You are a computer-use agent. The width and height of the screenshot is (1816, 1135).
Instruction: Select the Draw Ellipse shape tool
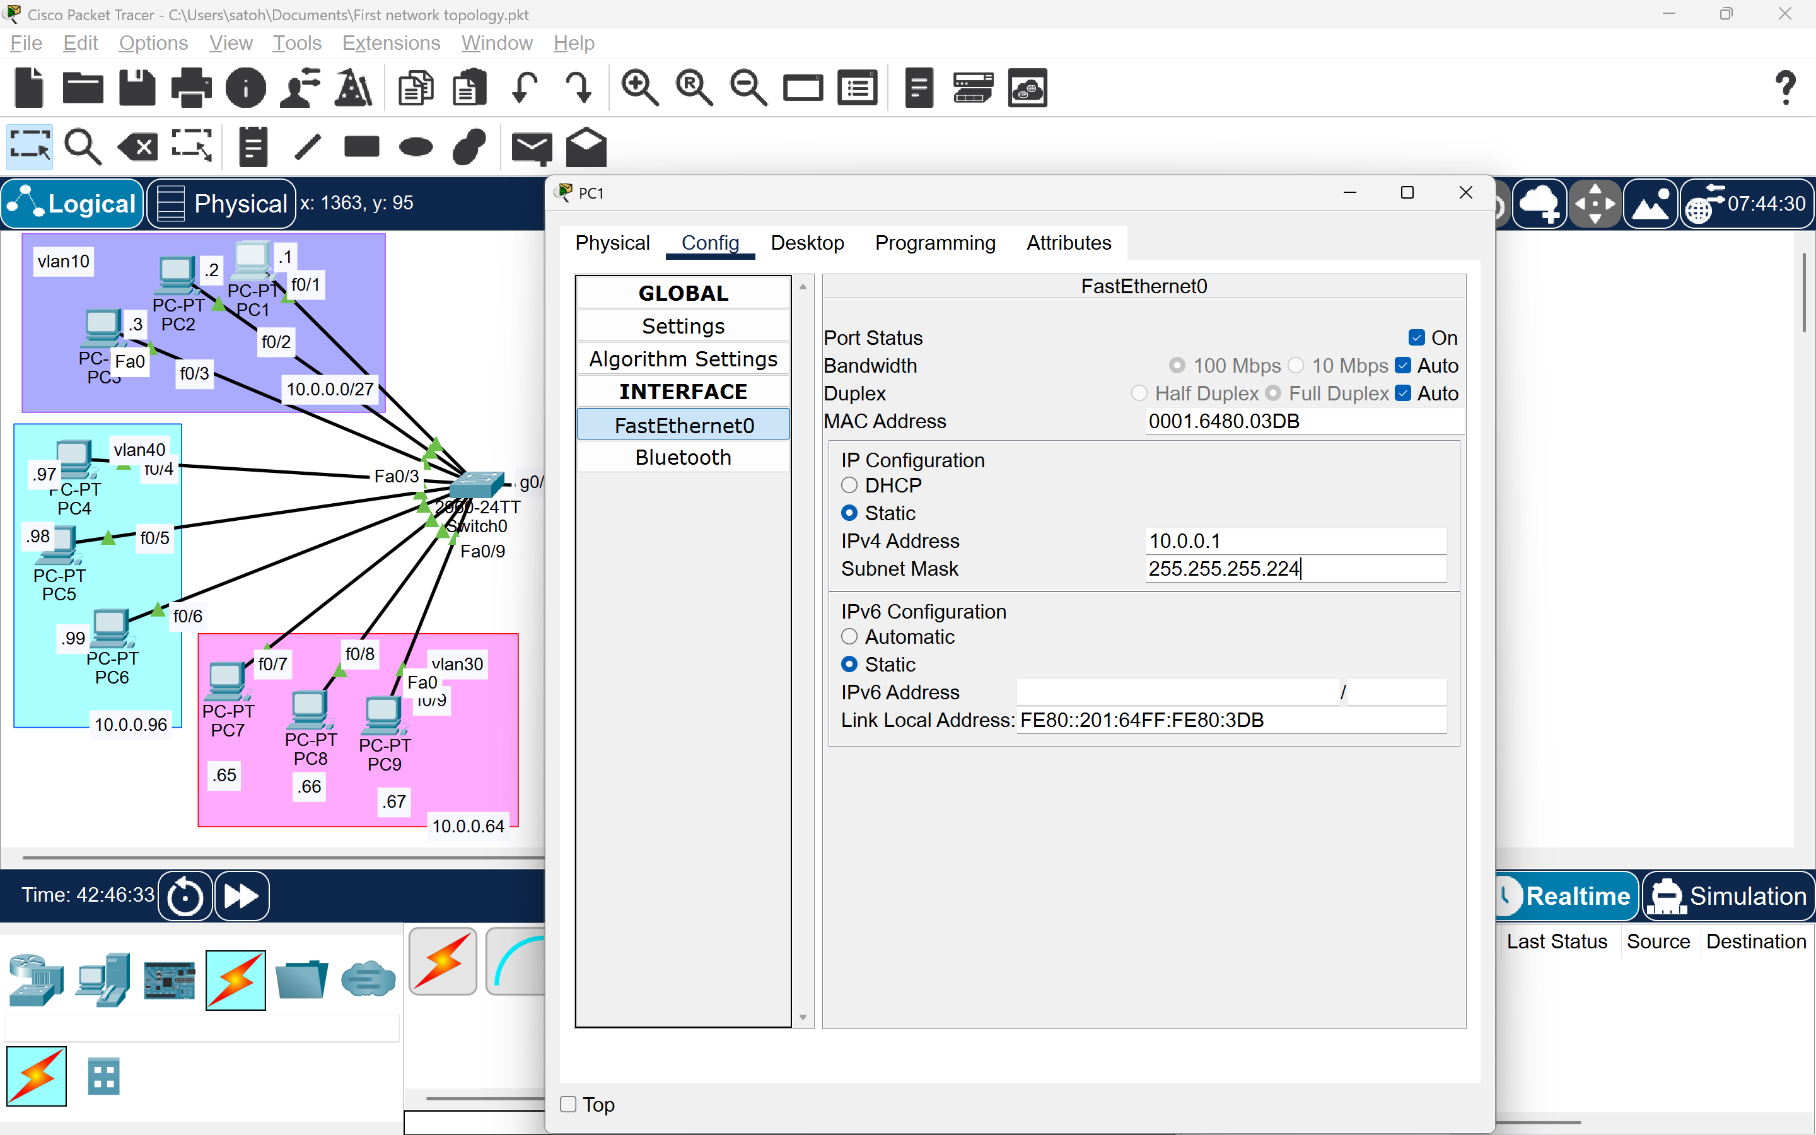tap(416, 146)
